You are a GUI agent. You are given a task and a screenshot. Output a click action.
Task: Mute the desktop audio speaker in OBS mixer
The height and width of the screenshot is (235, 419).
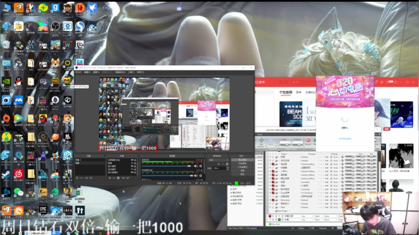[x=196, y=166]
